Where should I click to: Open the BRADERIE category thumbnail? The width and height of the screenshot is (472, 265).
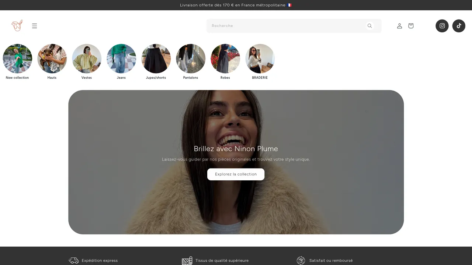pos(260,59)
